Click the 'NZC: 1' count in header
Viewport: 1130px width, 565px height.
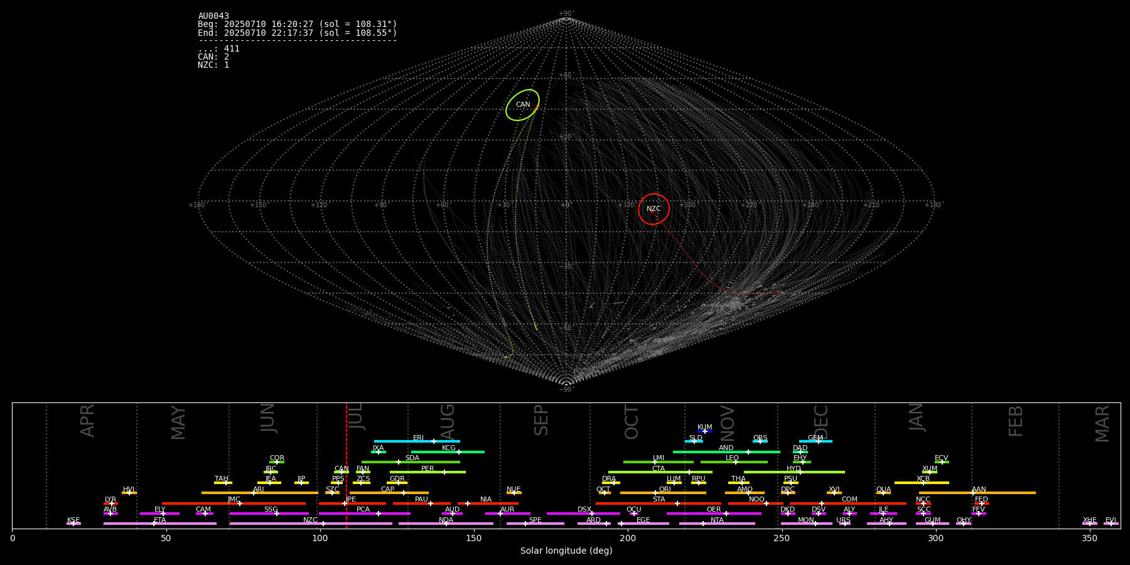coord(213,65)
